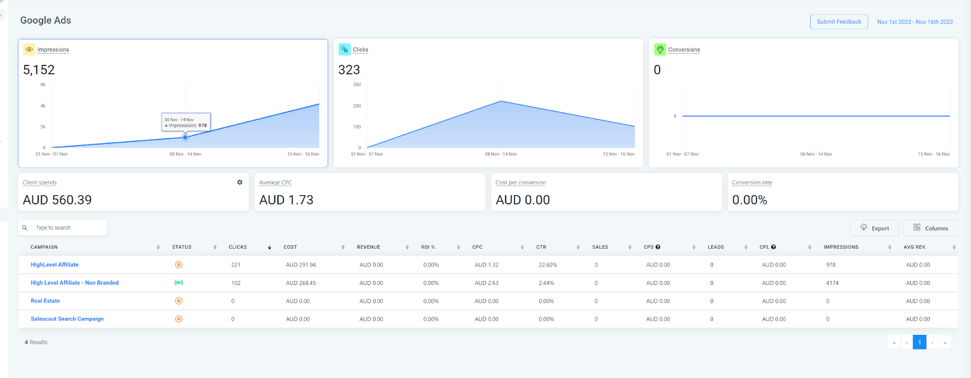Click paused status icon for HighLevel Affiliate
This screenshot has width=971, height=378.
pos(178,265)
